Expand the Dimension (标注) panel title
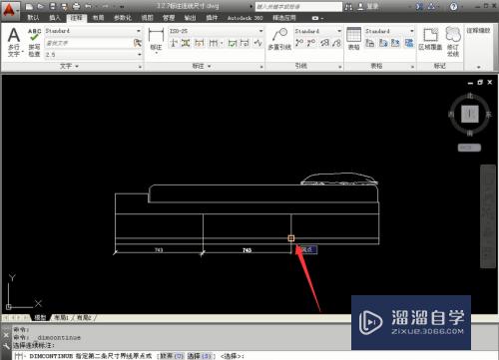Screen dimensions: 499x360 (x=202, y=66)
